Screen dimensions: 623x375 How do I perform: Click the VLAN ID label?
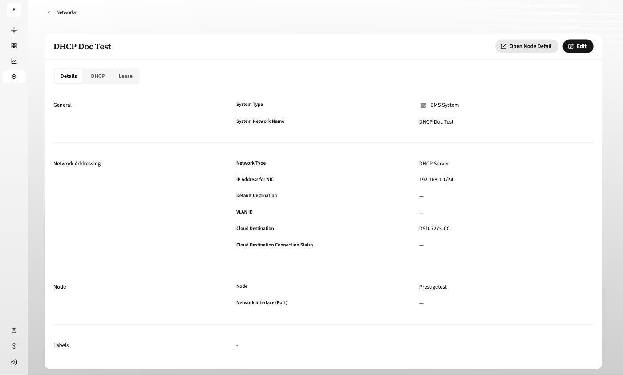coord(244,212)
